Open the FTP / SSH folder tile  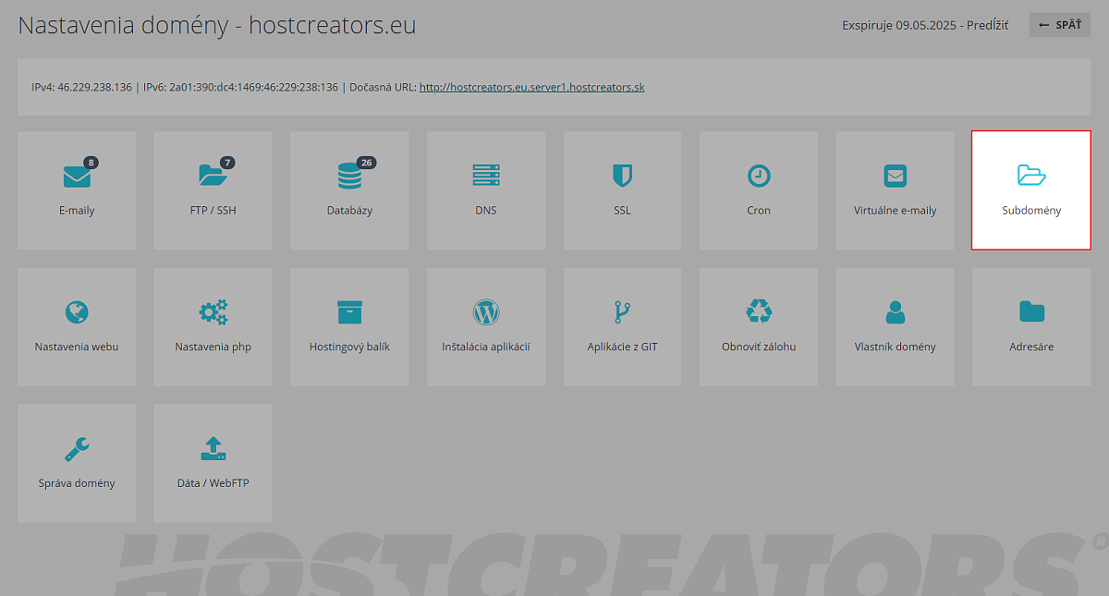click(x=213, y=190)
